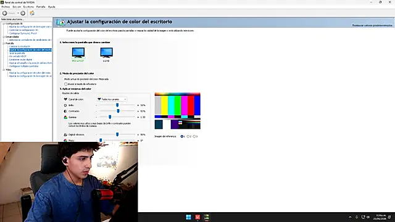Open the volume tray icon
The height and width of the screenshot is (222, 395).
pyautogui.click(x=368, y=217)
